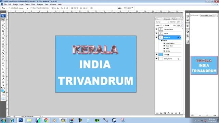Open Google Chrome from taskbar
The image size is (219, 123).
tap(46, 120)
